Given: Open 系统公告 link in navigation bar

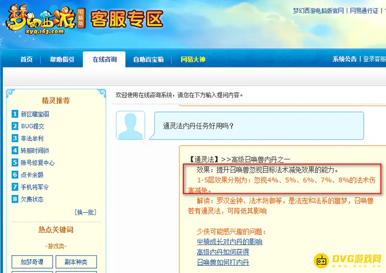Looking at the screenshot, I should click(x=345, y=59).
